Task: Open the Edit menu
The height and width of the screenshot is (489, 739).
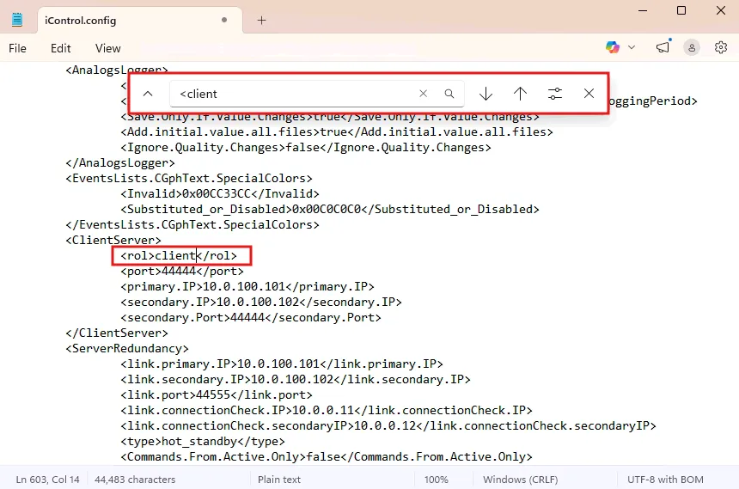Action: [61, 48]
